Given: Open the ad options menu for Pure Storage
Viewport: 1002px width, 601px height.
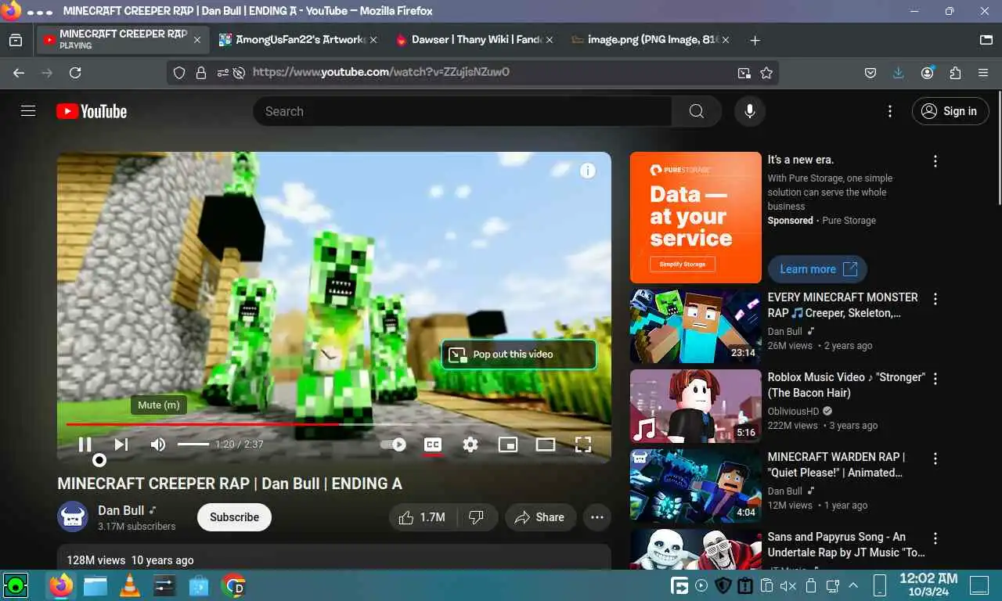Looking at the screenshot, I should pos(935,161).
